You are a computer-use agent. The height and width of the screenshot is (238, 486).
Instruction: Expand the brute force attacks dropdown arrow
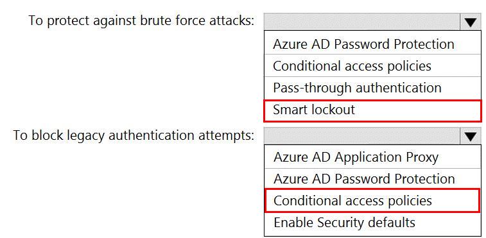471,22
